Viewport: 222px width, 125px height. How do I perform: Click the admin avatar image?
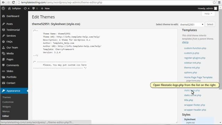[215, 8]
